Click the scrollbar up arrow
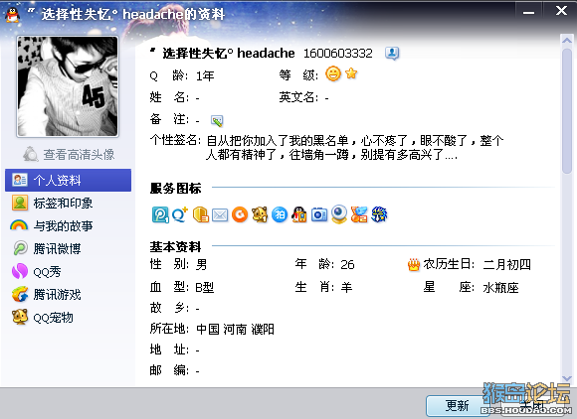Viewport: 577px width, 419px height. pos(567,40)
